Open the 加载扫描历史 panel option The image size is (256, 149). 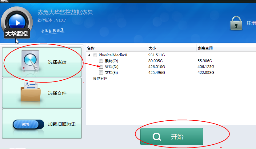click(x=42, y=124)
